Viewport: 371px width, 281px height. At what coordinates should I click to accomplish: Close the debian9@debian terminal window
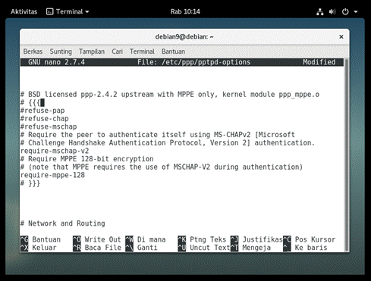click(x=341, y=37)
